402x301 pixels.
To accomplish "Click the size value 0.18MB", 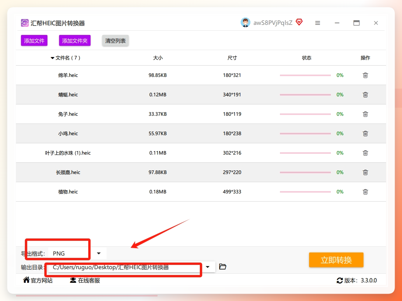I will click(x=158, y=192).
